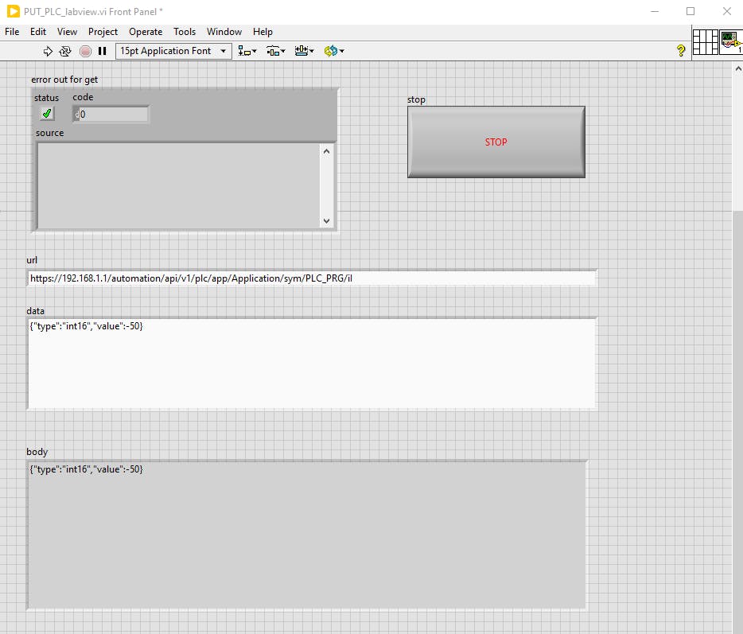The height and width of the screenshot is (634, 743).
Task: Show the Context Help window
Action: tap(681, 51)
